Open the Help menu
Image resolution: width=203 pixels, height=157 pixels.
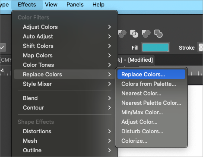click(x=98, y=5)
